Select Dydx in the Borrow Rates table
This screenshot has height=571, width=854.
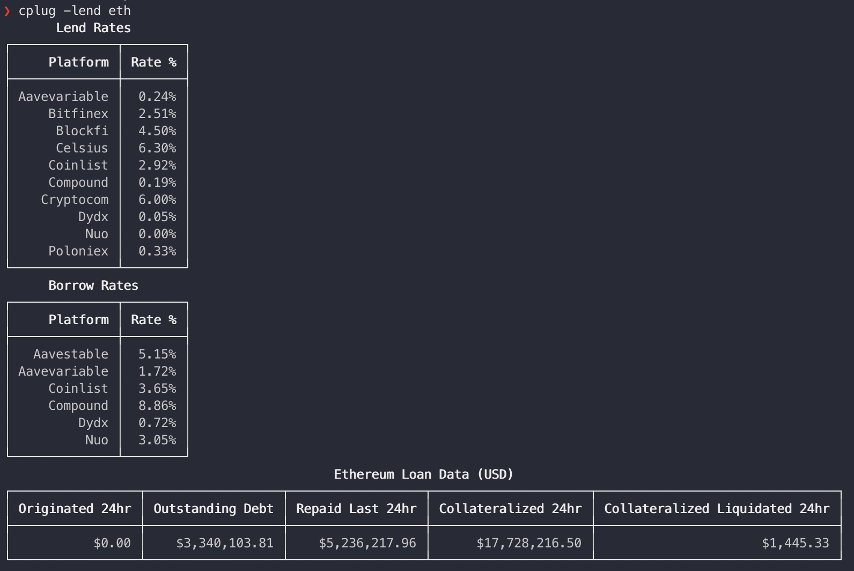[x=93, y=423]
